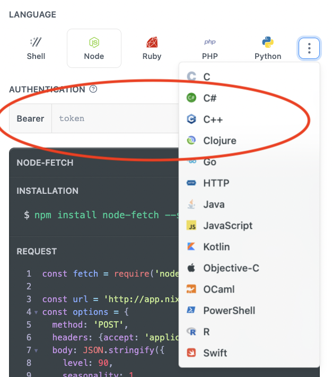Click the headers accept code line
The width and height of the screenshot is (332, 377).
(x=116, y=337)
